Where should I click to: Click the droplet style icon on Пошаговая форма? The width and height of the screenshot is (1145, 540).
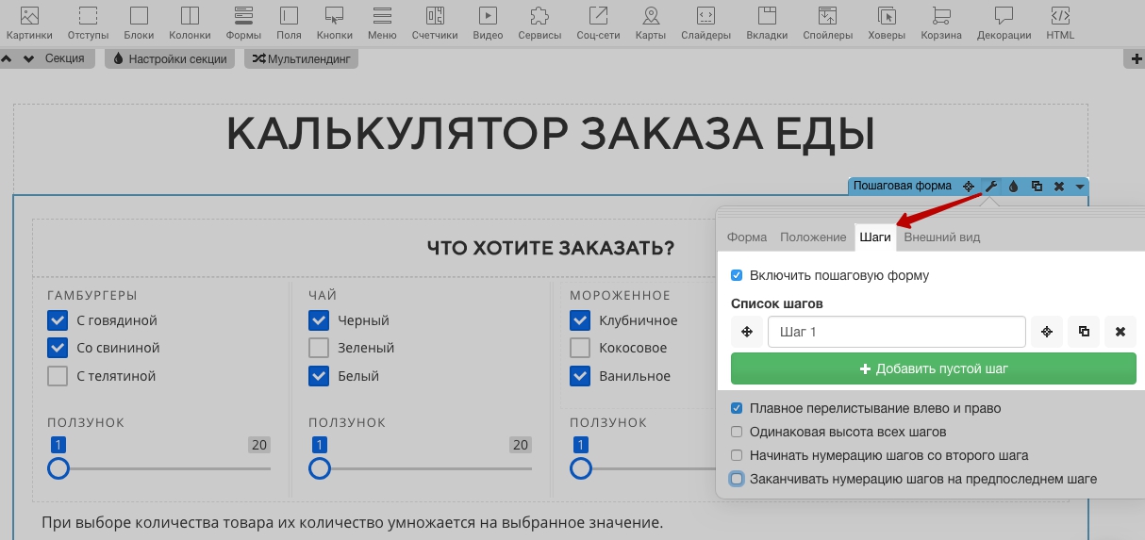[x=1014, y=187]
